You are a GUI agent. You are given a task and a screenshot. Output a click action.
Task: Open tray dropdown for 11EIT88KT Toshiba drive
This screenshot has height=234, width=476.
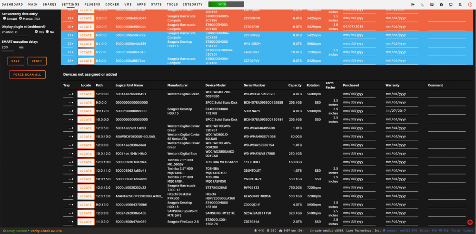click(x=68, y=162)
